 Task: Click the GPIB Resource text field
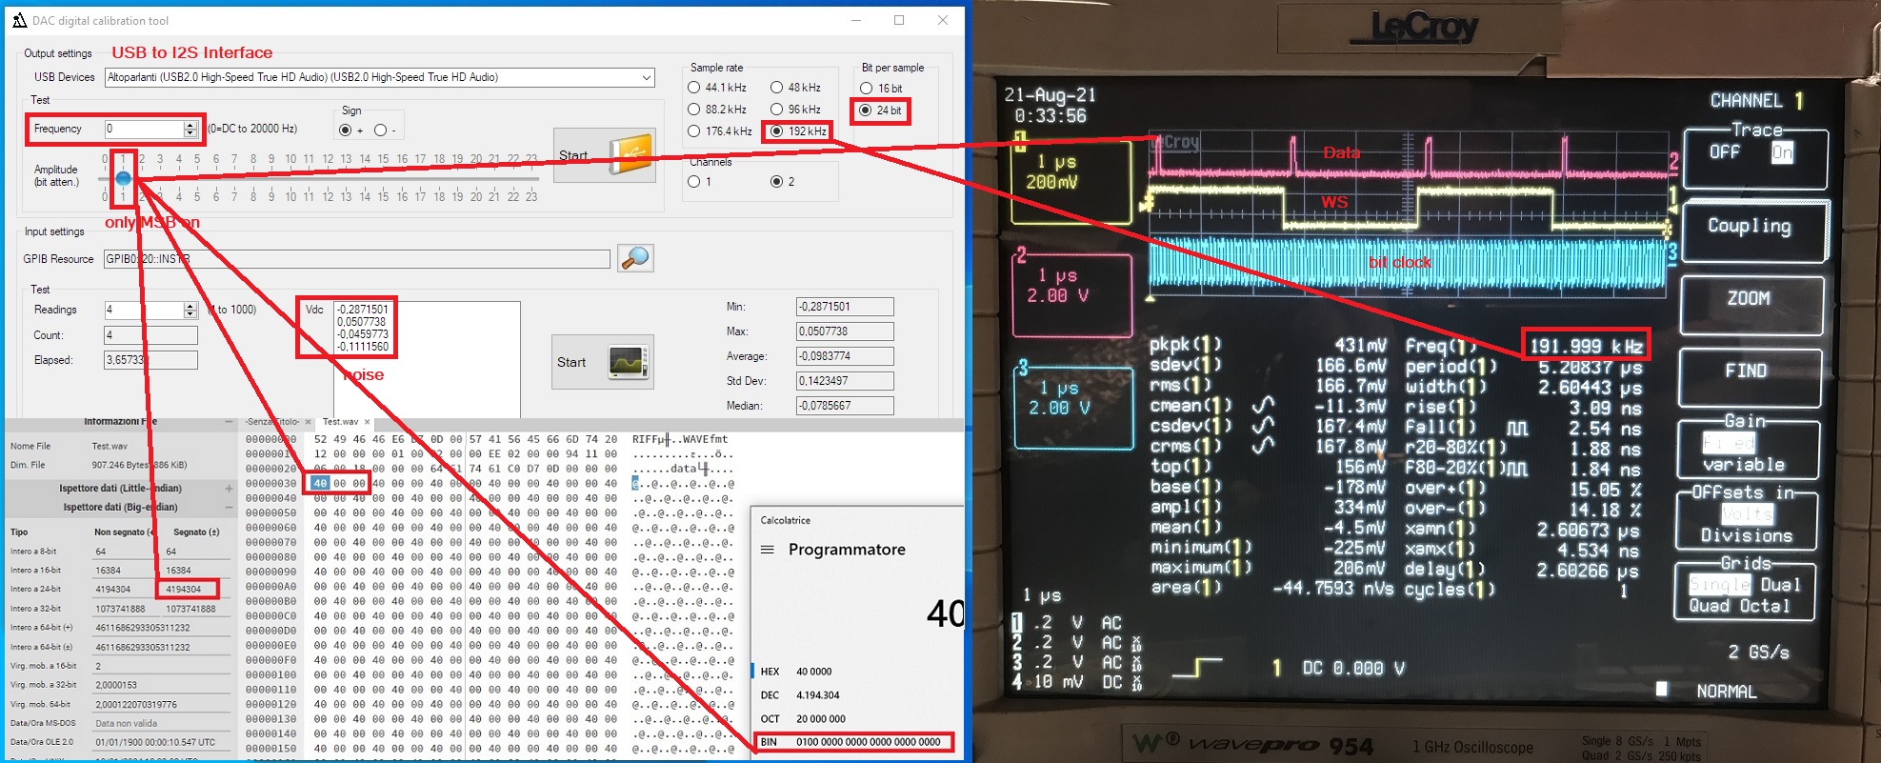(357, 259)
